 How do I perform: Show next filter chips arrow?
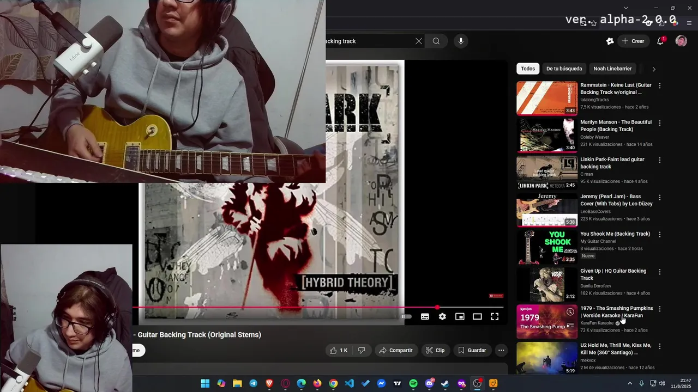654,69
